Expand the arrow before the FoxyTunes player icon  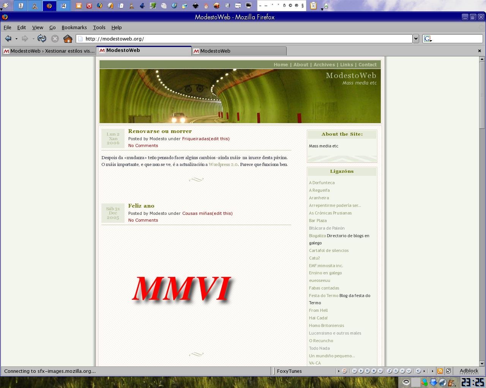339,371
